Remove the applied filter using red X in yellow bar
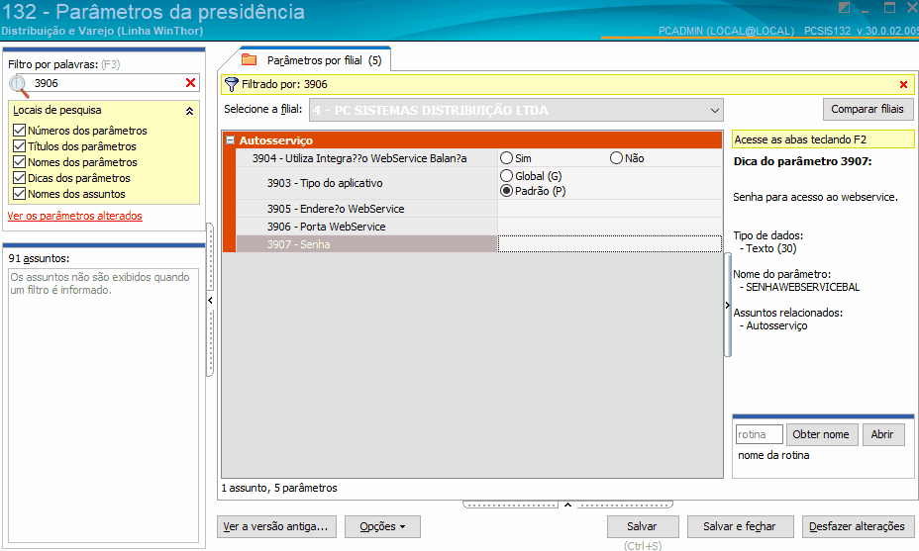Image resolution: width=919 pixels, height=551 pixels. (903, 85)
